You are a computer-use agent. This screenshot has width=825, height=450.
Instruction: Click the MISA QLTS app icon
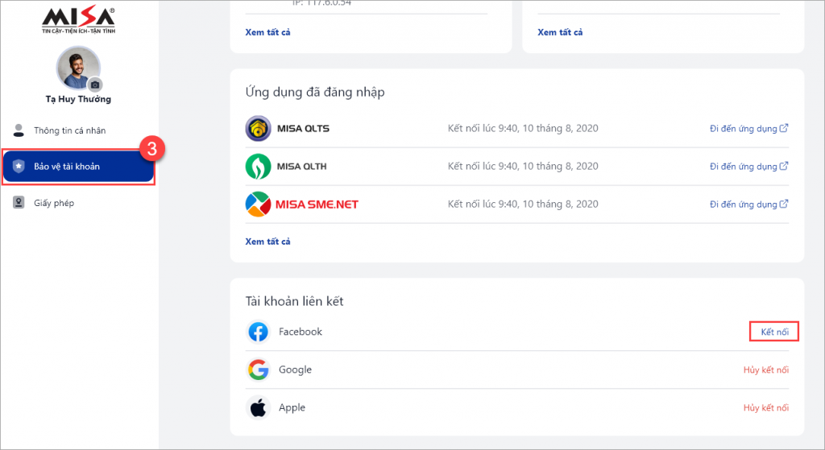(259, 128)
